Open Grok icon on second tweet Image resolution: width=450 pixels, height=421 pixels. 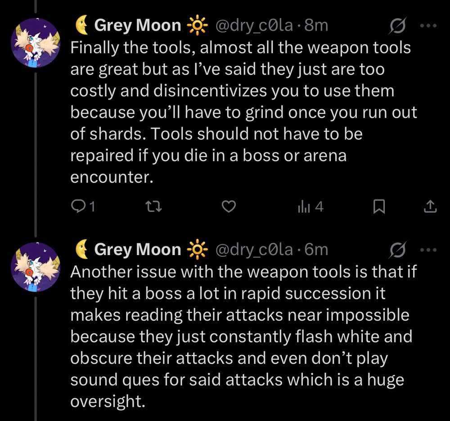point(397,249)
